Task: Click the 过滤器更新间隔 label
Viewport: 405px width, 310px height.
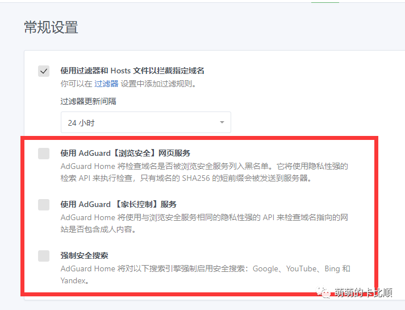Action: click(x=89, y=101)
